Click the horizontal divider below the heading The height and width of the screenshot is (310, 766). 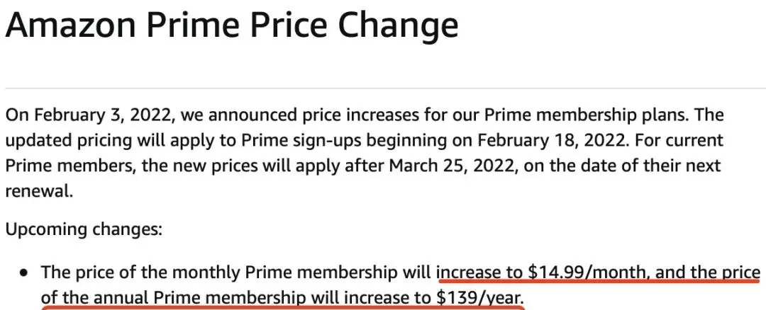(x=383, y=88)
